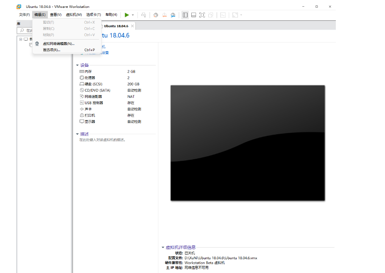Viewport: 385px width, 273px height.
Task: Click the 库 library panel header
Action: point(18,24)
